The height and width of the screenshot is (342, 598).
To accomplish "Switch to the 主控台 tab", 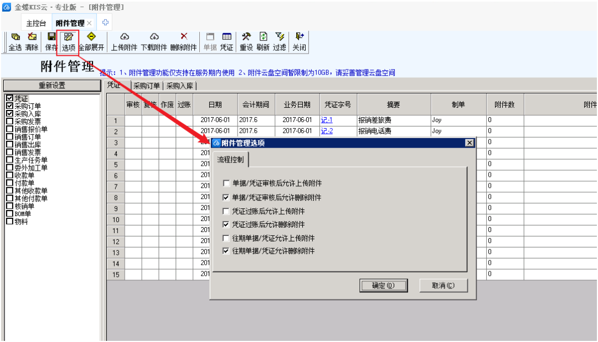I will (37, 23).
